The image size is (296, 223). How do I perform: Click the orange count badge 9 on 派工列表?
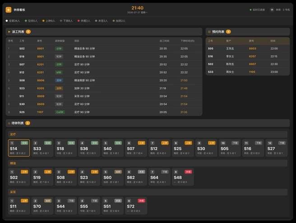tap(28, 32)
